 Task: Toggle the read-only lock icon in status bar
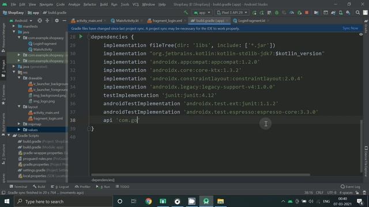pos(357,193)
